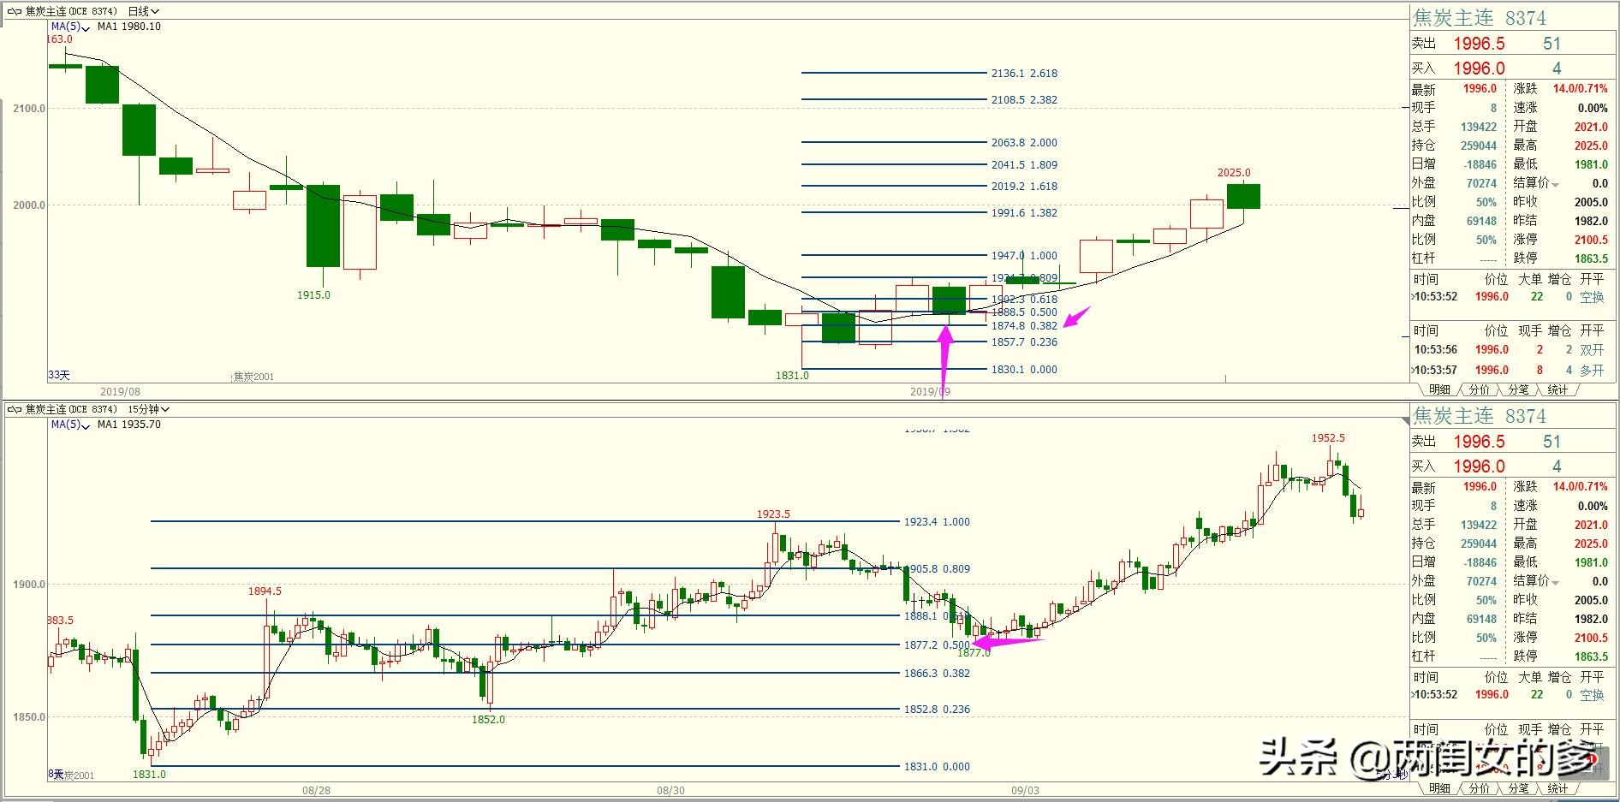Viewport: 1620px width, 802px height.
Task: Switch to the 明细 tab beside the daily chart
Action: (1439, 389)
